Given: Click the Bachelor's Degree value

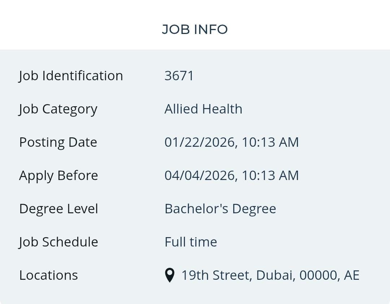Looking at the screenshot, I should 220,209.
